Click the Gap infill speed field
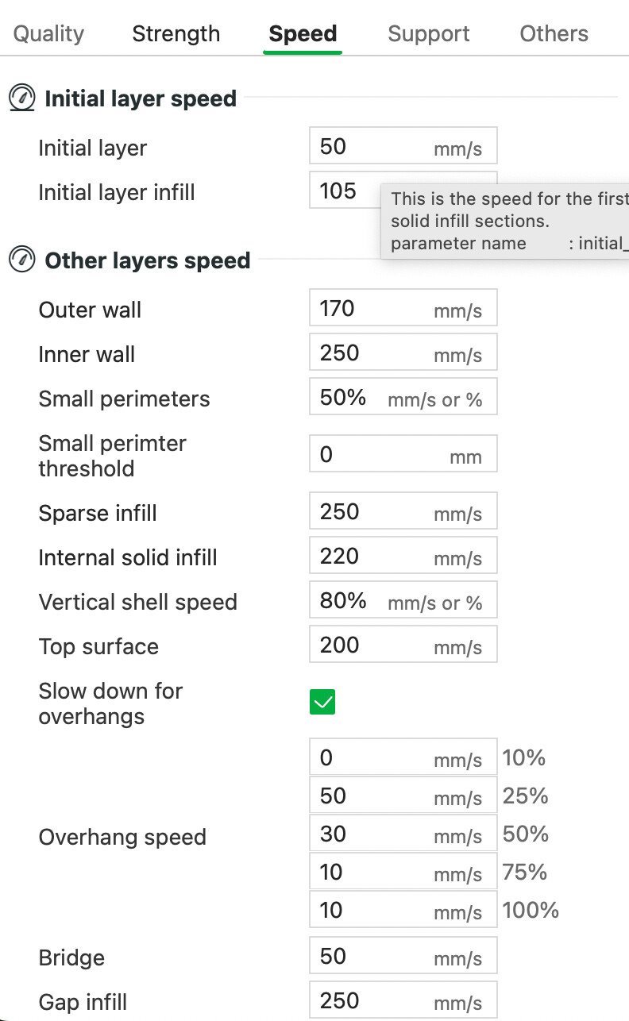Viewport: 629px width, 1021px height. pos(403,1000)
